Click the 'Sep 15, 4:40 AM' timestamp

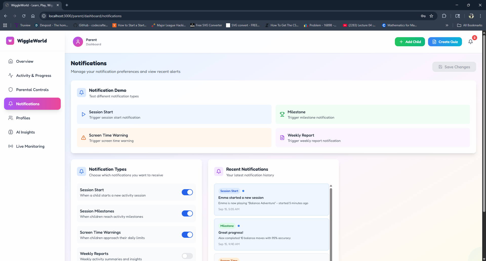[x=229, y=244]
